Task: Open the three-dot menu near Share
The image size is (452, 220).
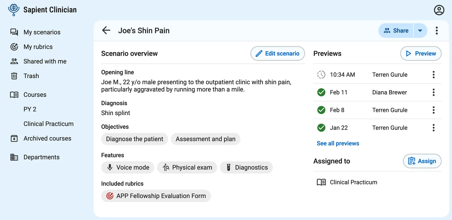Action: (x=436, y=30)
